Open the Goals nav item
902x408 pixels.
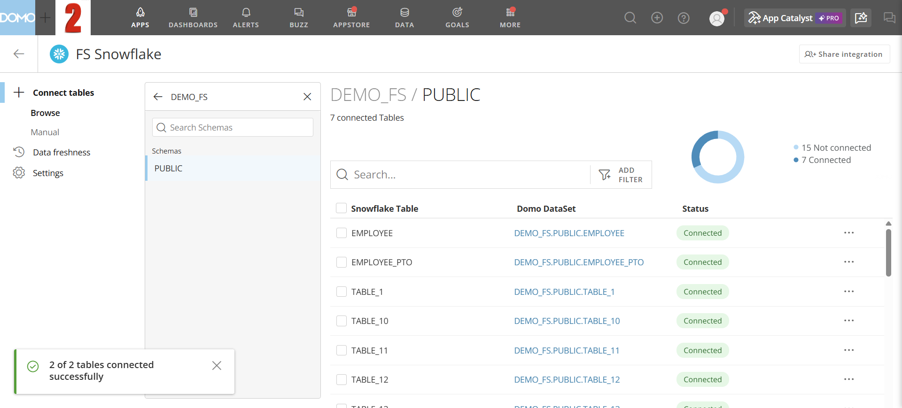tap(457, 17)
